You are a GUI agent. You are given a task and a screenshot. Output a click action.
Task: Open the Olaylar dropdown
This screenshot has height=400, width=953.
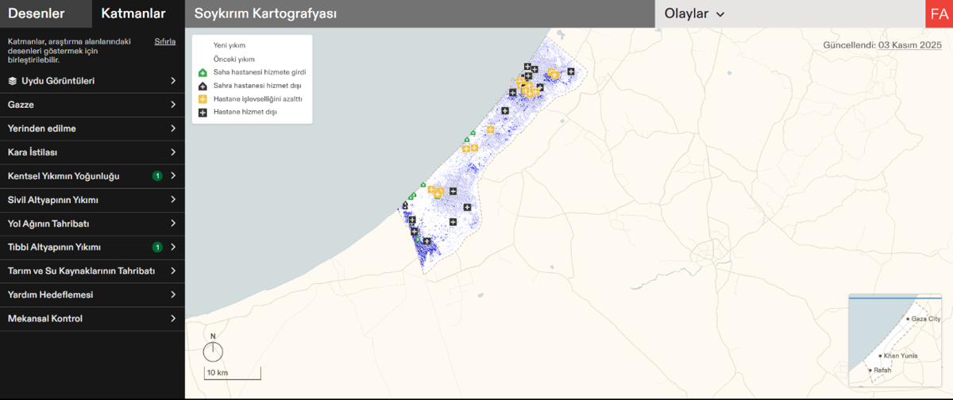(695, 14)
